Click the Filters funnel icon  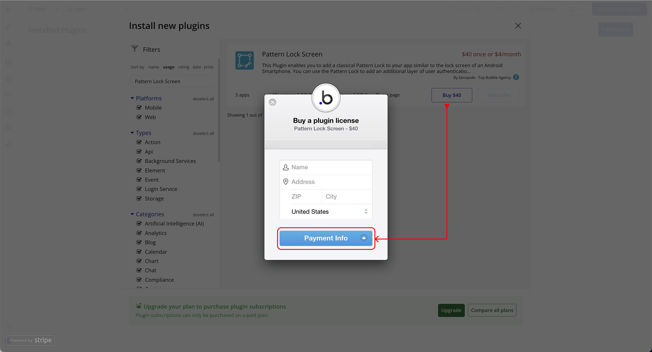click(x=135, y=49)
